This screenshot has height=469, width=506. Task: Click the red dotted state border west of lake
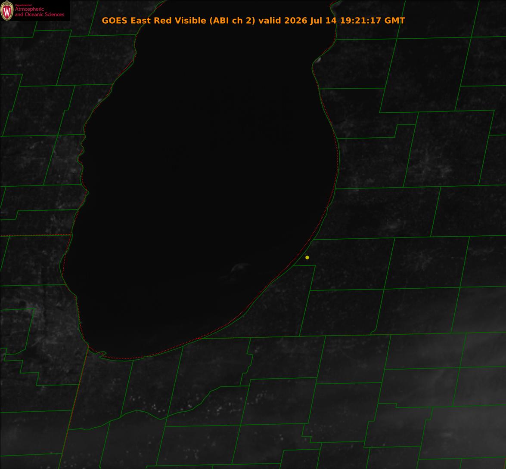coord(35,235)
